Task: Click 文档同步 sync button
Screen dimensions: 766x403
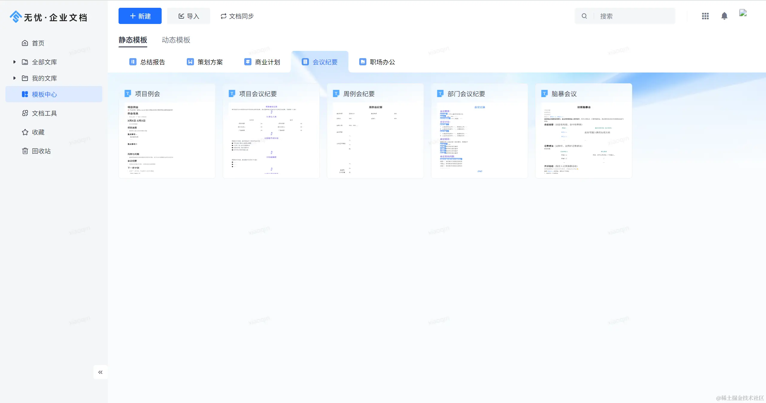Action: click(x=237, y=16)
